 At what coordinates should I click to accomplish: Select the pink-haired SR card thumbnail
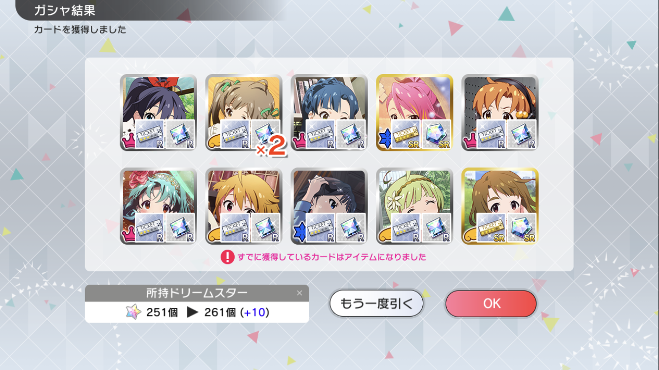click(414, 112)
